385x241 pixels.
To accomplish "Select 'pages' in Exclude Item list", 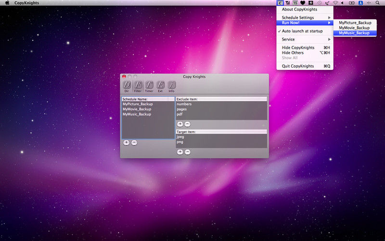I will point(221,109).
